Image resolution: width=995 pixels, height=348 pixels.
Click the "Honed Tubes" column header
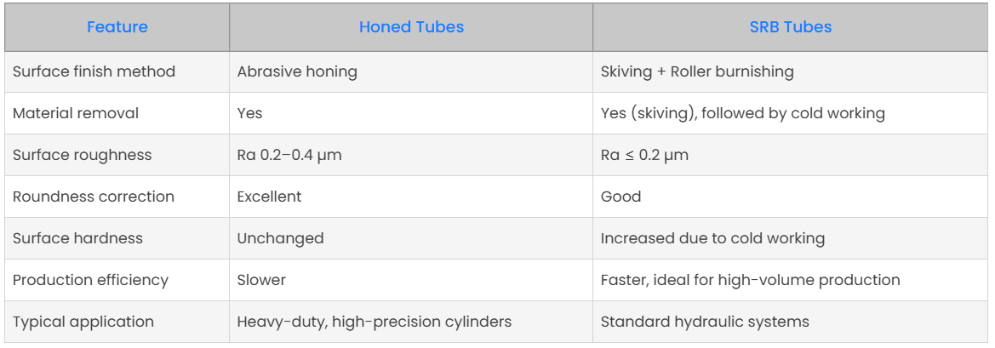click(411, 27)
